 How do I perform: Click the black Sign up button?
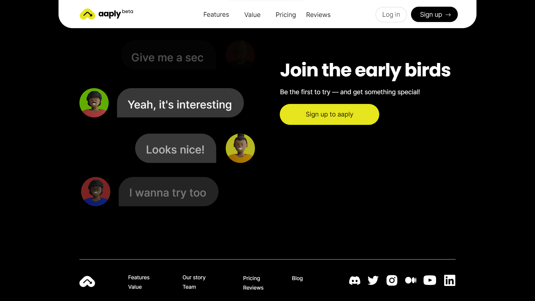point(434,14)
